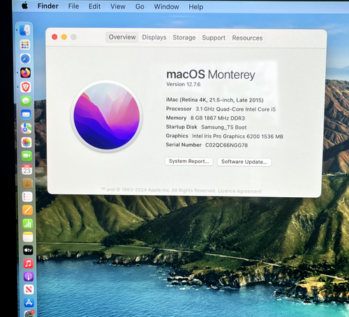Open the Resources tab
The image size is (349, 317).
click(x=247, y=38)
